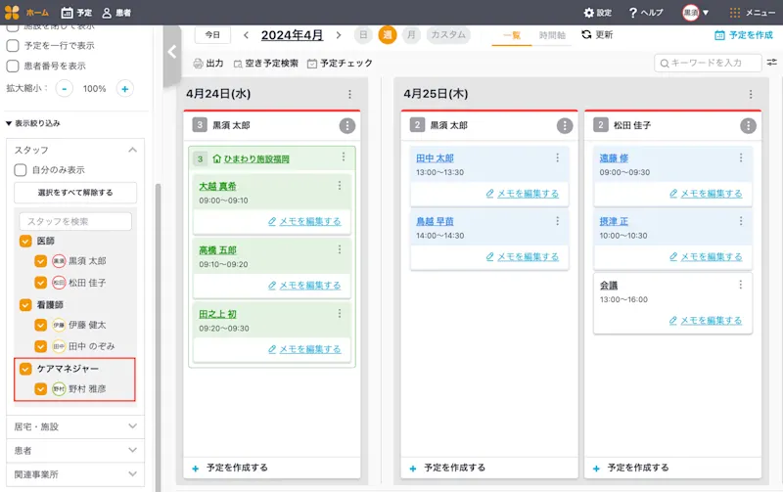Uncheck the 医師 group checkbox
The width and height of the screenshot is (783, 492).
[x=25, y=241]
